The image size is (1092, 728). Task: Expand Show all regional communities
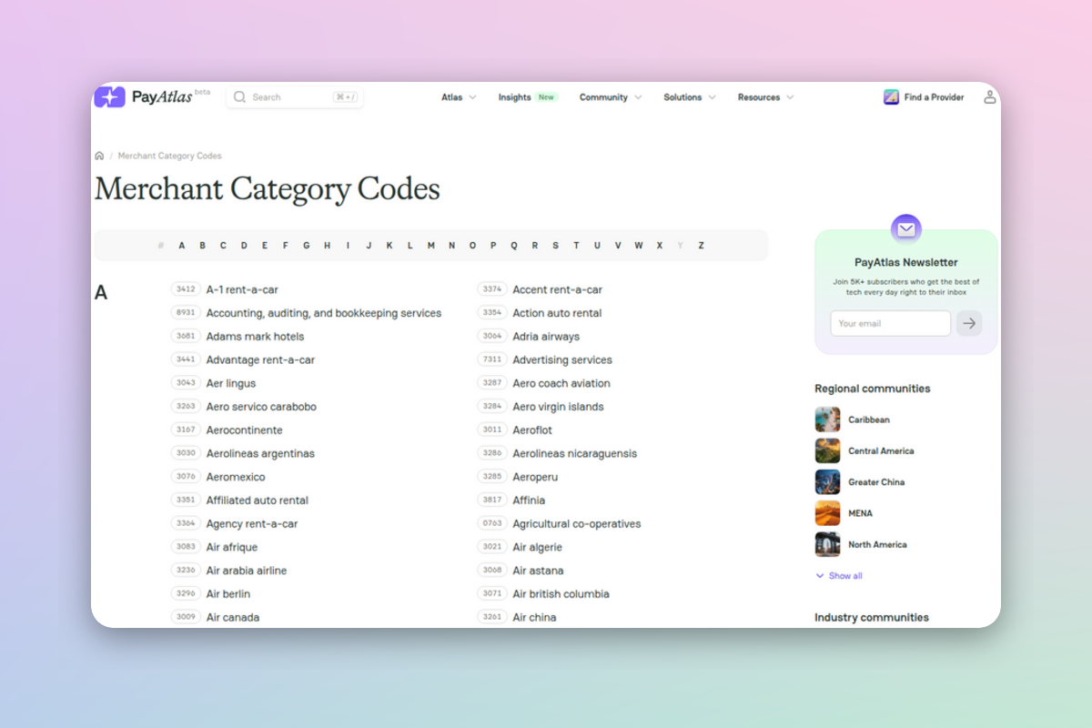[x=839, y=576]
